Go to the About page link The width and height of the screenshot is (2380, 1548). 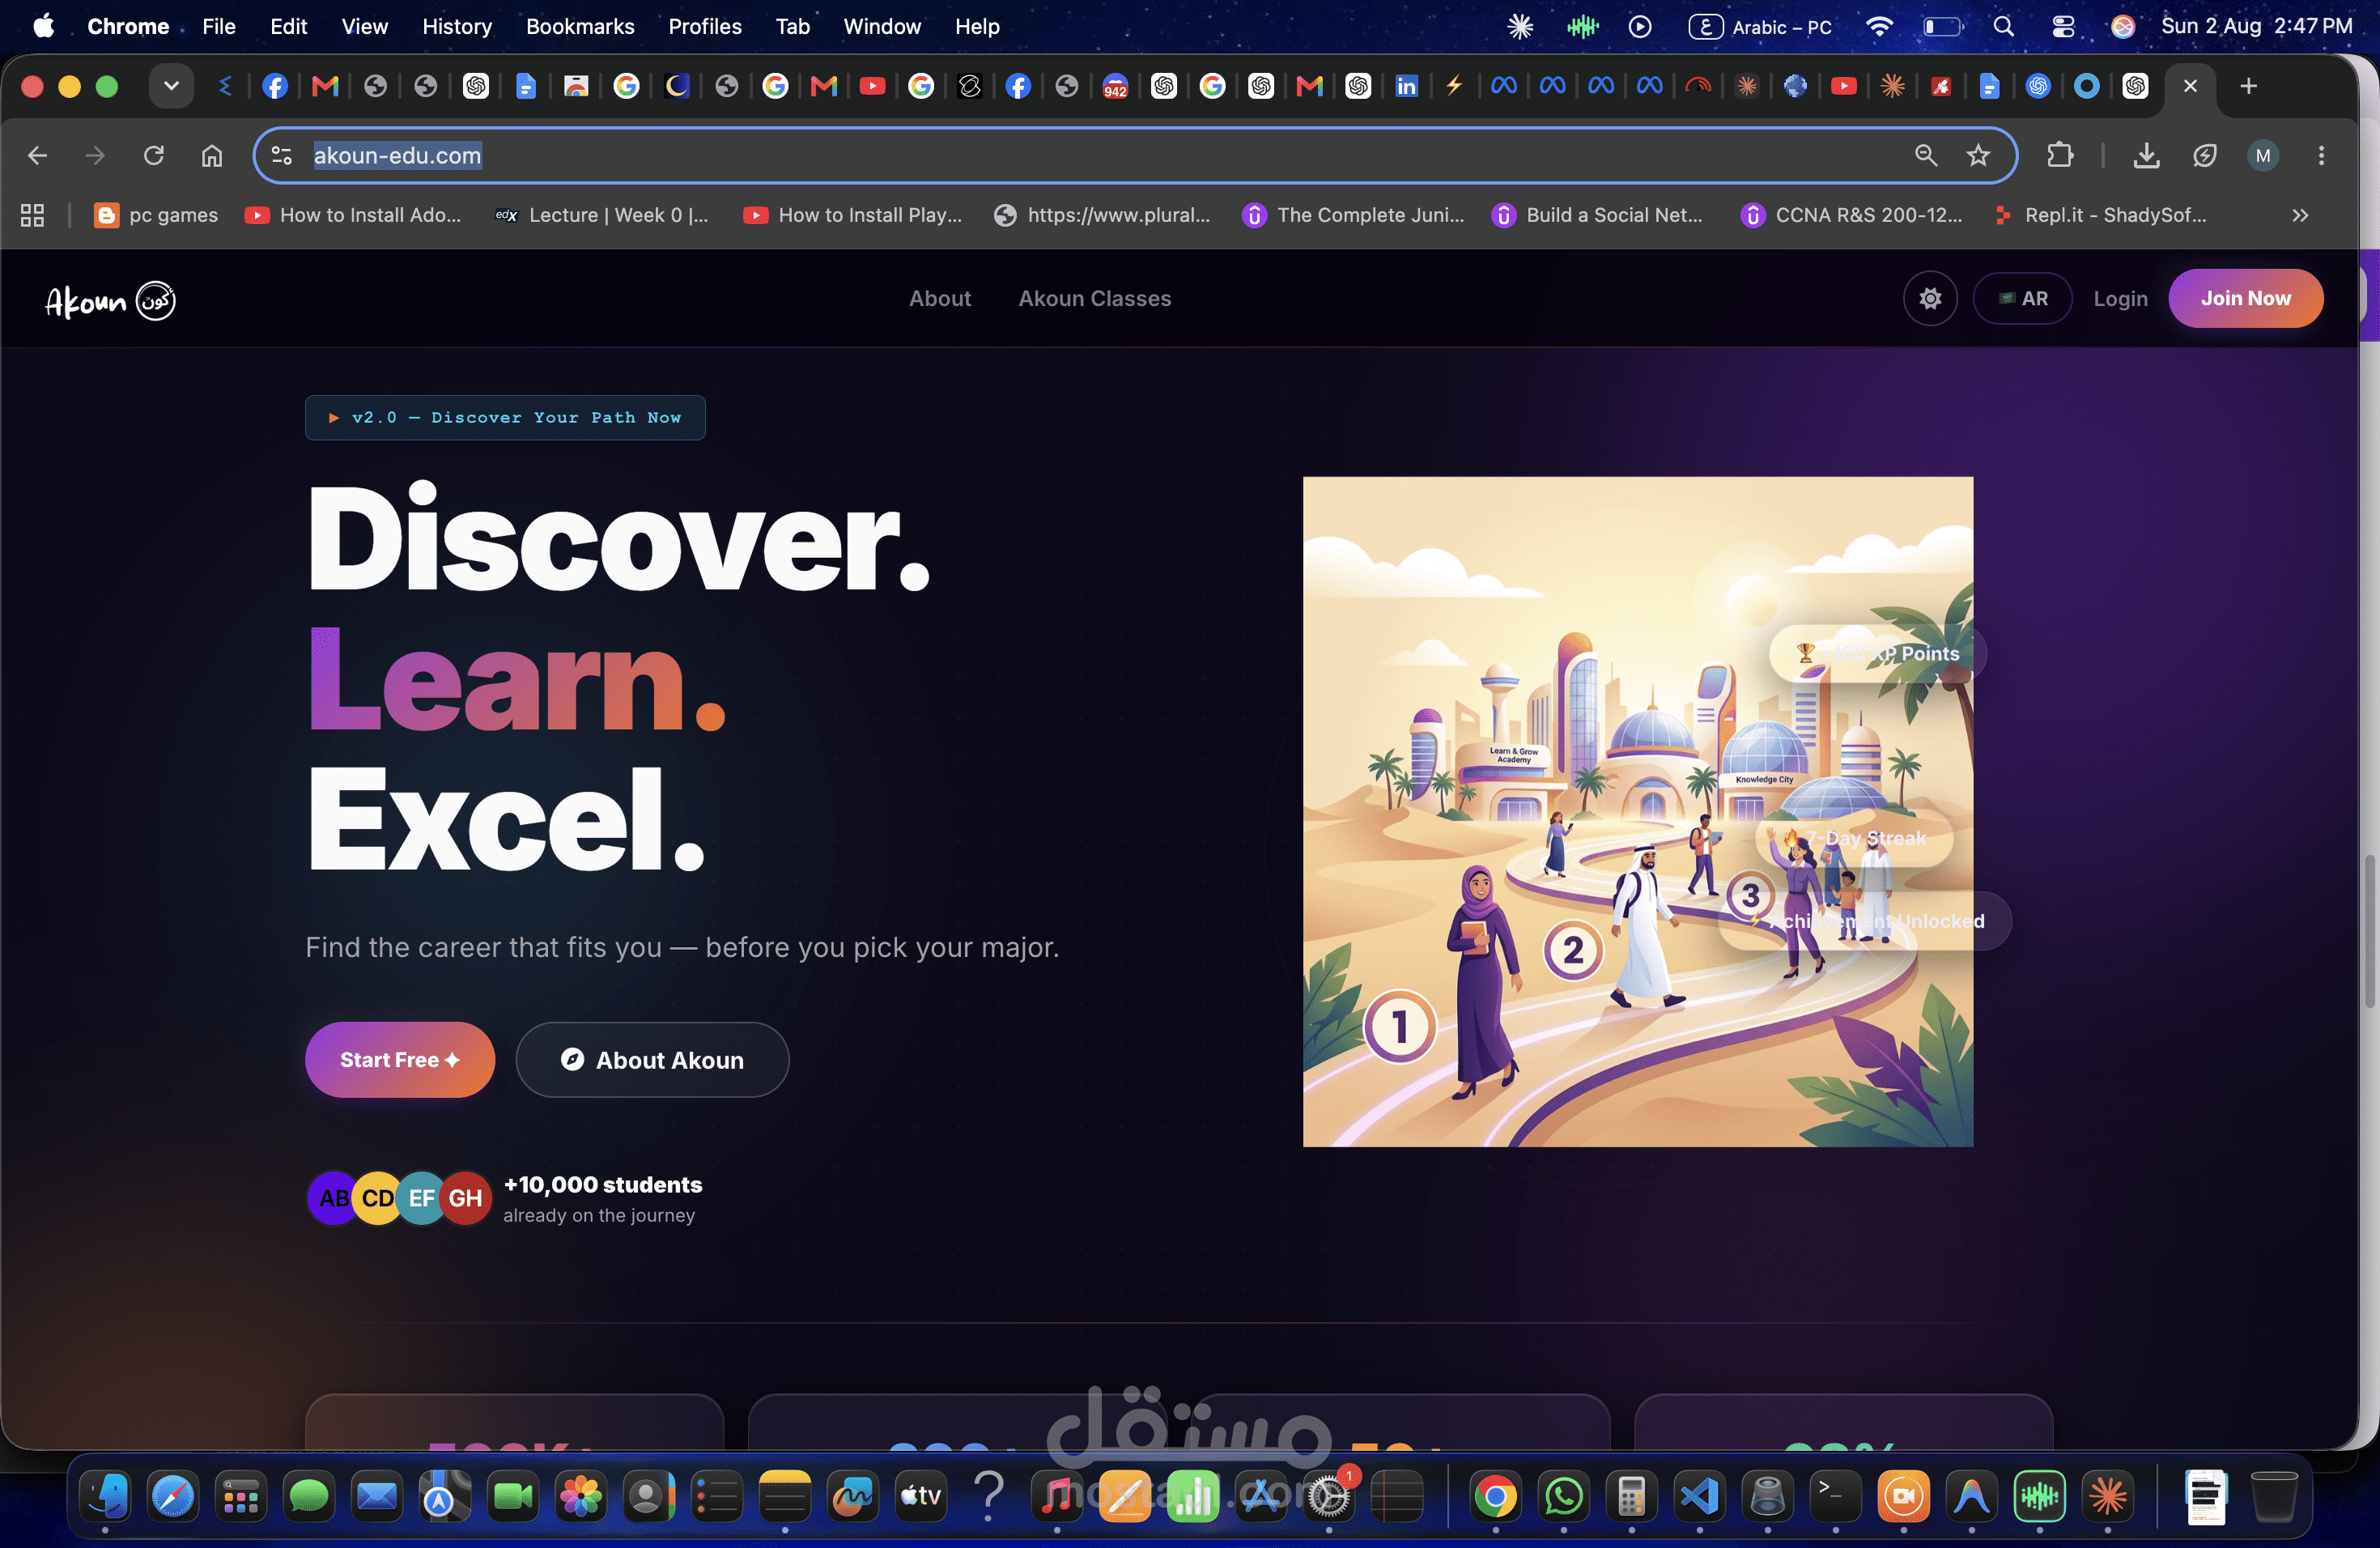[x=940, y=298]
